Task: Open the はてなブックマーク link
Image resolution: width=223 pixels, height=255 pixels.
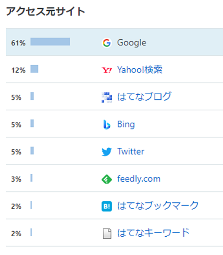Action: pos(158,205)
